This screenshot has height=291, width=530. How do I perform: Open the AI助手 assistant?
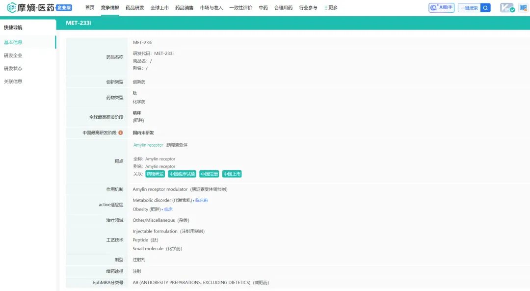point(441,8)
